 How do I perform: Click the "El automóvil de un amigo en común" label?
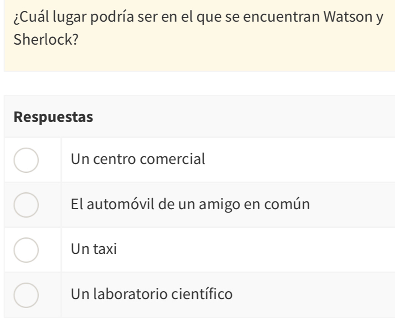coord(190,204)
